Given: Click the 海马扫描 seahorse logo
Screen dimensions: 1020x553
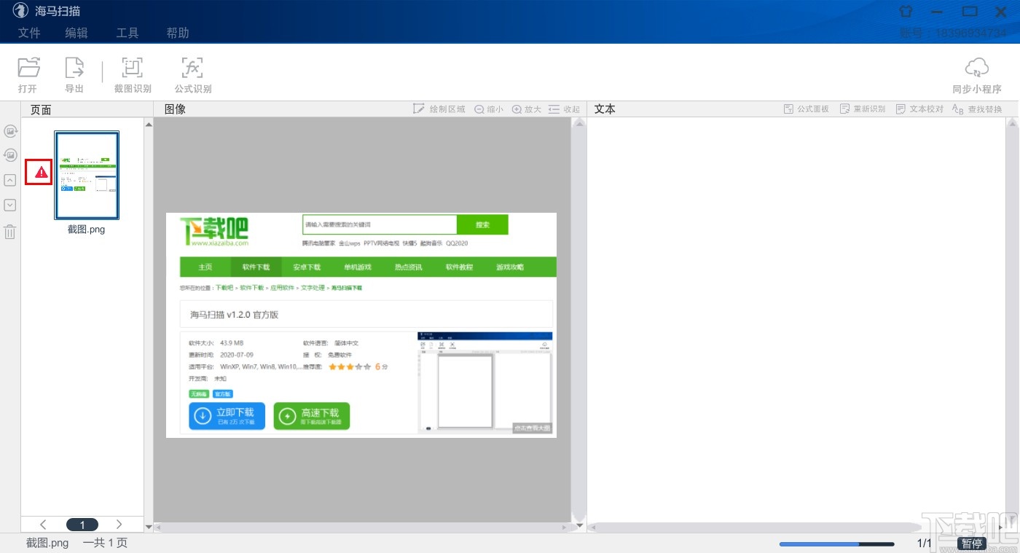Looking at the screenshot, I should [x=20, y=11].
